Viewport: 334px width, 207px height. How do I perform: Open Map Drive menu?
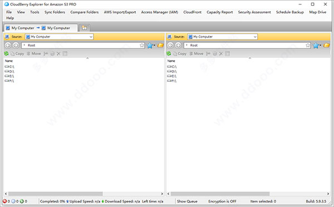click(x=318, y=12)
